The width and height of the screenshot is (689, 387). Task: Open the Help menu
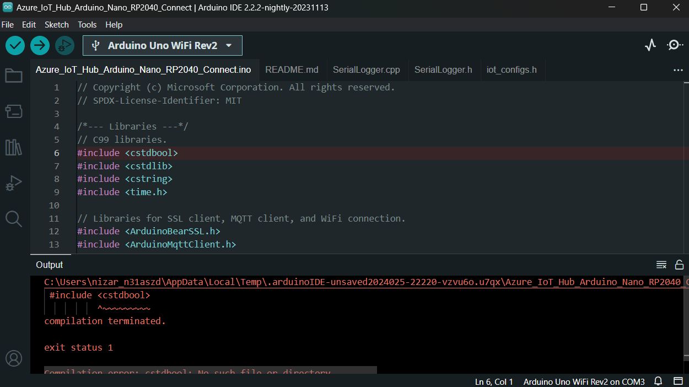pyautogui.click(x=114, y=25)
